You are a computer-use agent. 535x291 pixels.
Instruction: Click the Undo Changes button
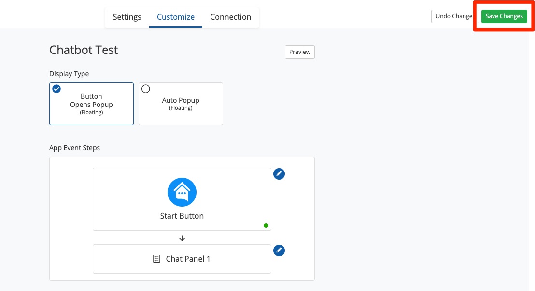(453, 16)
